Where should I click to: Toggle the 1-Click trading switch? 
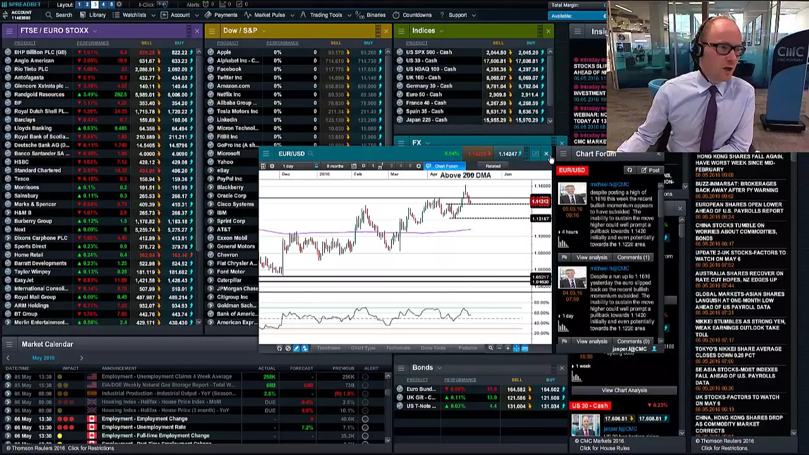pyautogui.click(x=164, y=4)
